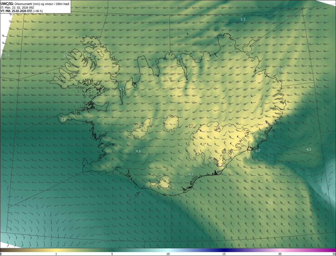The width and height of the screenshot is (336, 256).
Task: Click the 0 tick on the colour scale
Action: click(1, 254)
